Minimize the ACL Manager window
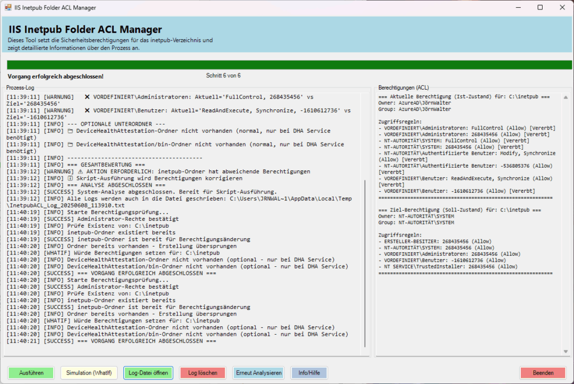 (x=514, y=8)
